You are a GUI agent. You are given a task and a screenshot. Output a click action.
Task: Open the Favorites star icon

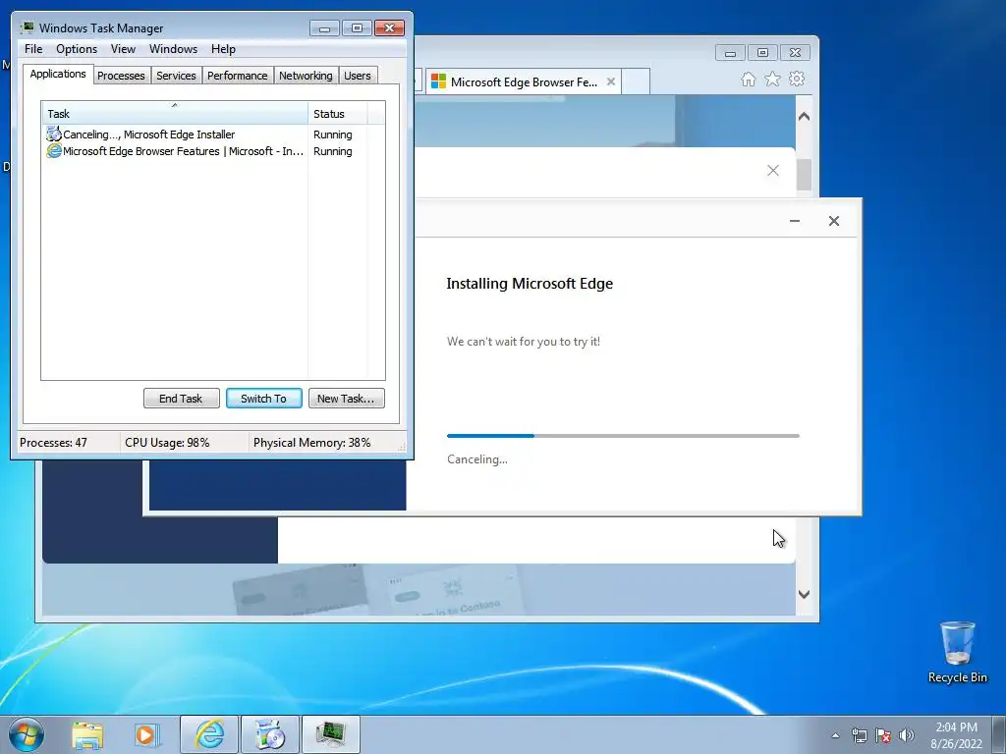tap(772, 79)
